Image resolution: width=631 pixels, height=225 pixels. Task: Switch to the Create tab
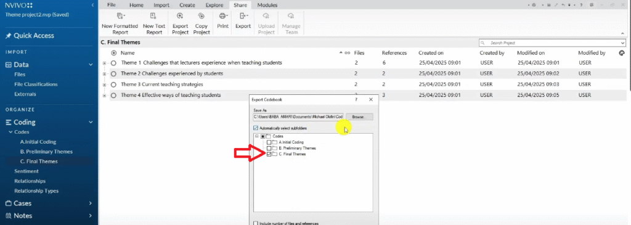click(x=187, y=5)
